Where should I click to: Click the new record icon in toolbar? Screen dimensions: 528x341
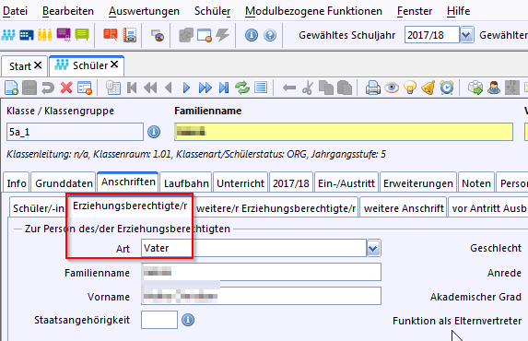[x=11, y=88]
